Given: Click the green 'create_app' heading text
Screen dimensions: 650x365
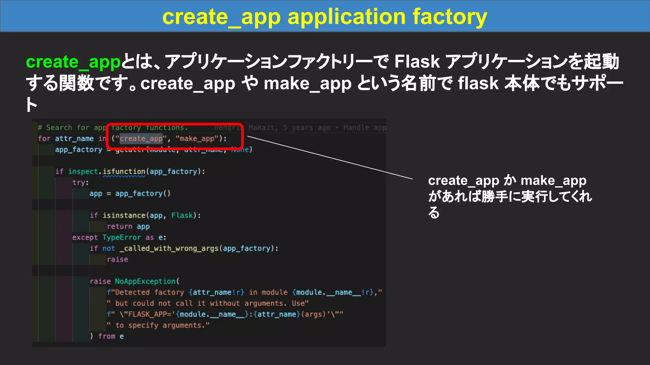Looking at the screenshot, I should coord(73,62).
